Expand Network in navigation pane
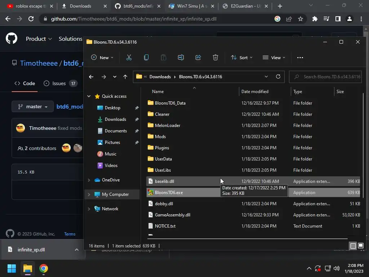Image resolution: width=369 pixels, height=277 pixels. (89, 209)
